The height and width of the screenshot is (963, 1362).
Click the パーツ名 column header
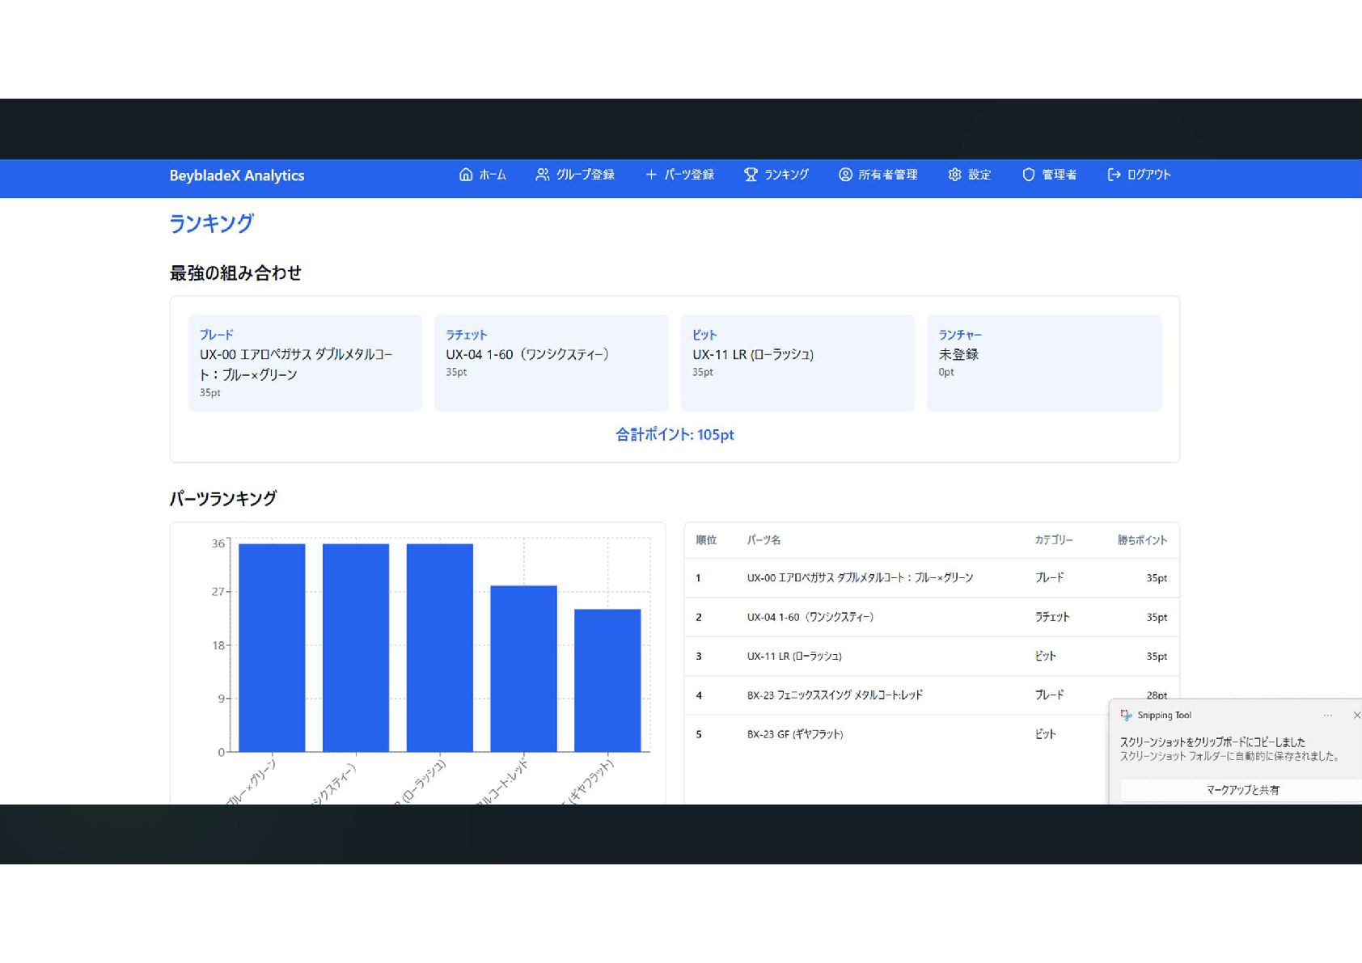click(763, 540)
